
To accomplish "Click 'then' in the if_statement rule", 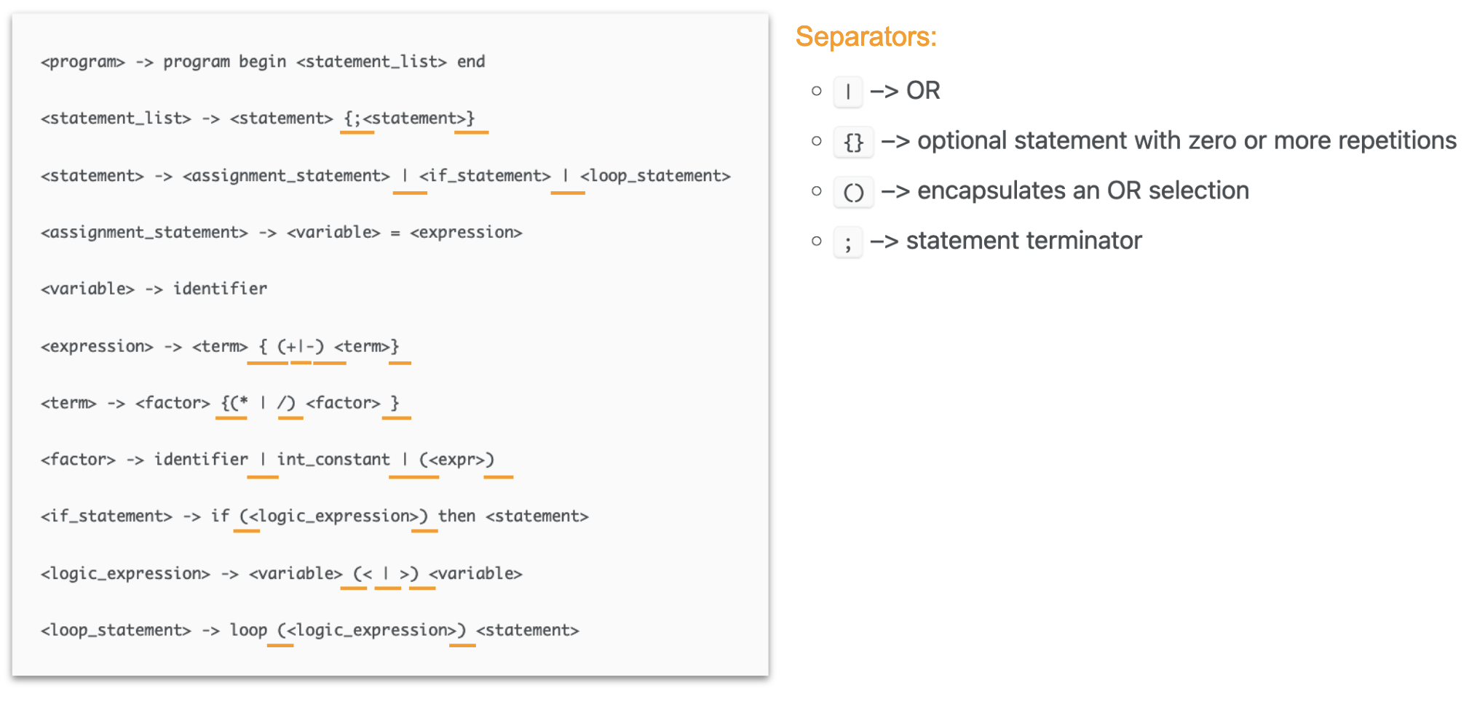I will click(x=456, y=516).
